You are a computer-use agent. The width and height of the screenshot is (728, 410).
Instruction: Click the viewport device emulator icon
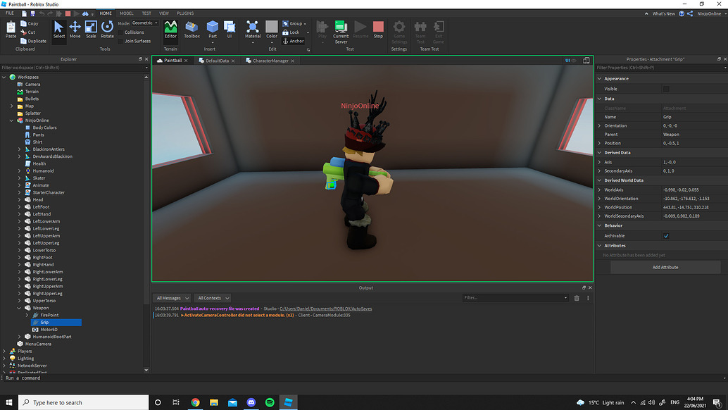tap(586, 61)
